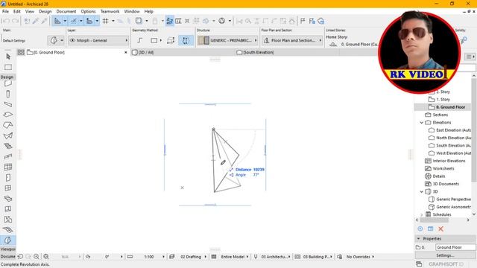Screen dimensions: 477x268
Task: Select the Curtain Wall tool in the toolbox
Action: (8, 167)
